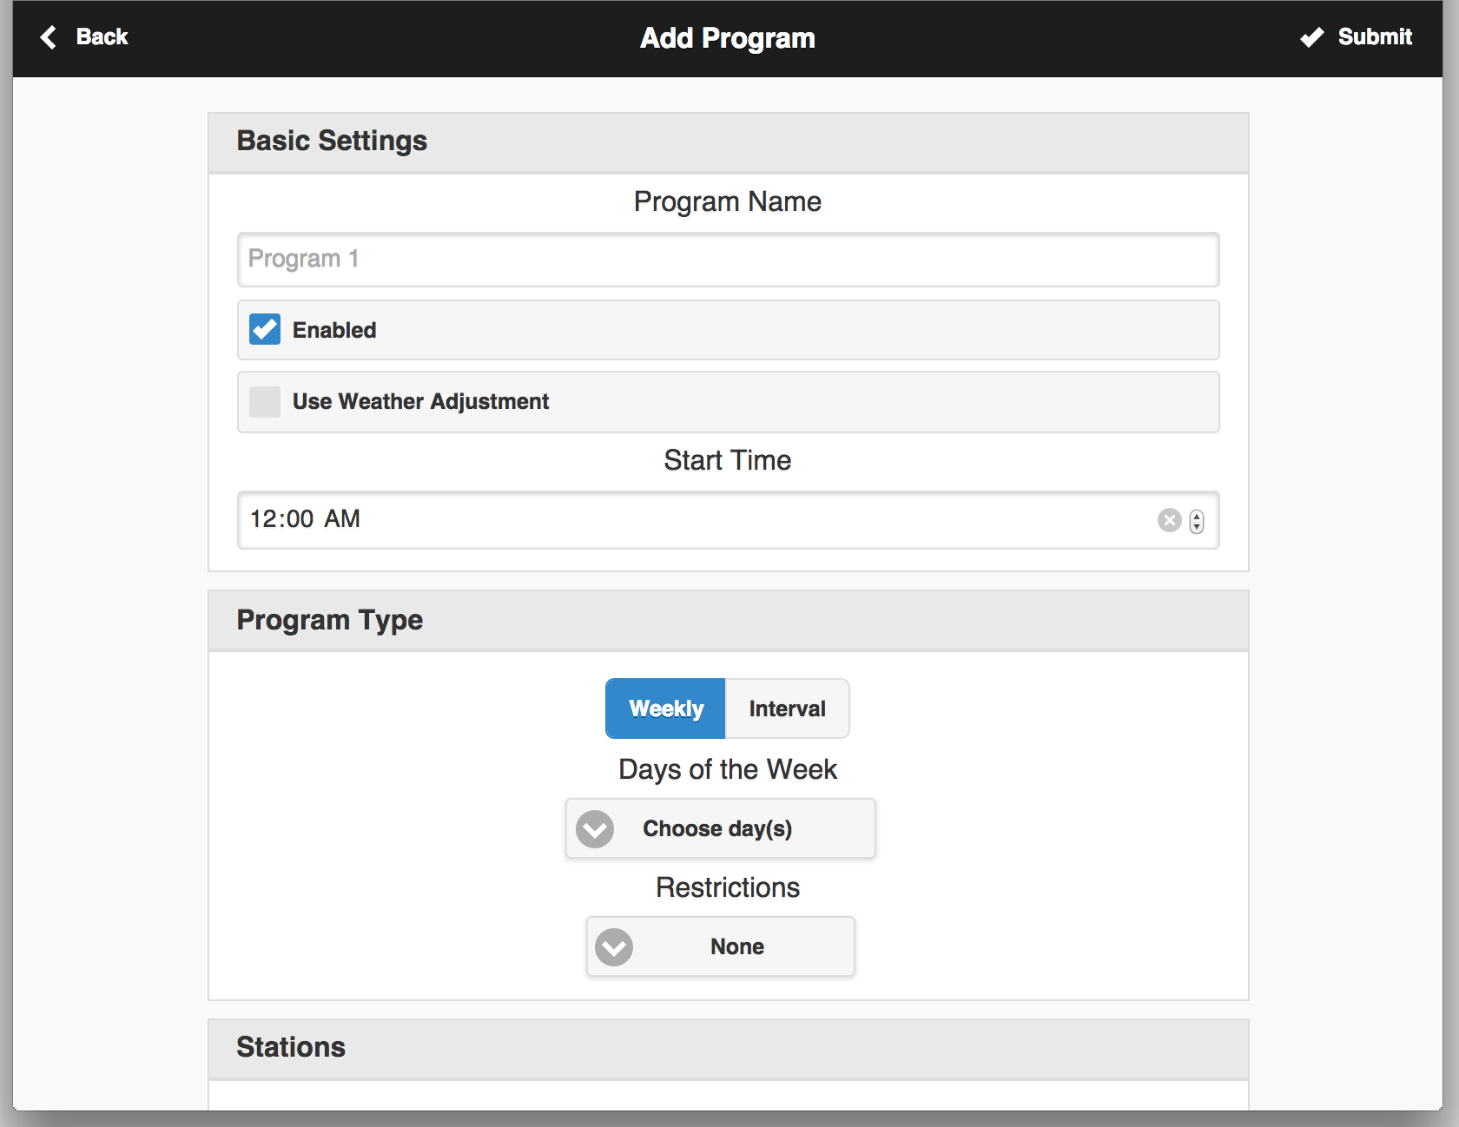This screenshot has height=1127, width=1459.
Task: Click the Back chevron arrow icon
Action: pyautogui.click(x=49, y=37)
